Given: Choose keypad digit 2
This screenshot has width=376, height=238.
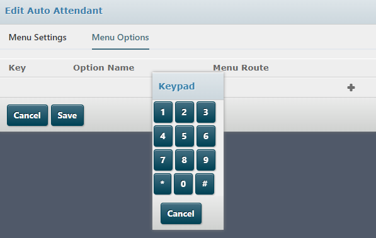Looking at the screenshot, I should coord(185,112).
